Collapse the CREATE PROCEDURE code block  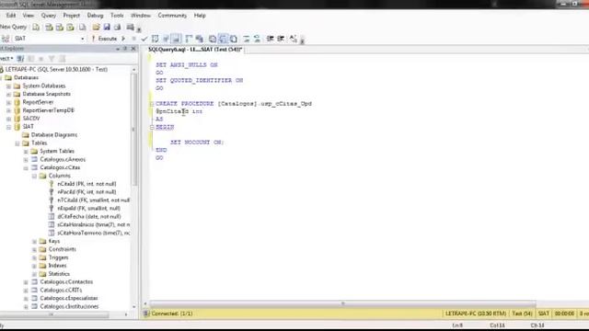[x=152, y=104]
